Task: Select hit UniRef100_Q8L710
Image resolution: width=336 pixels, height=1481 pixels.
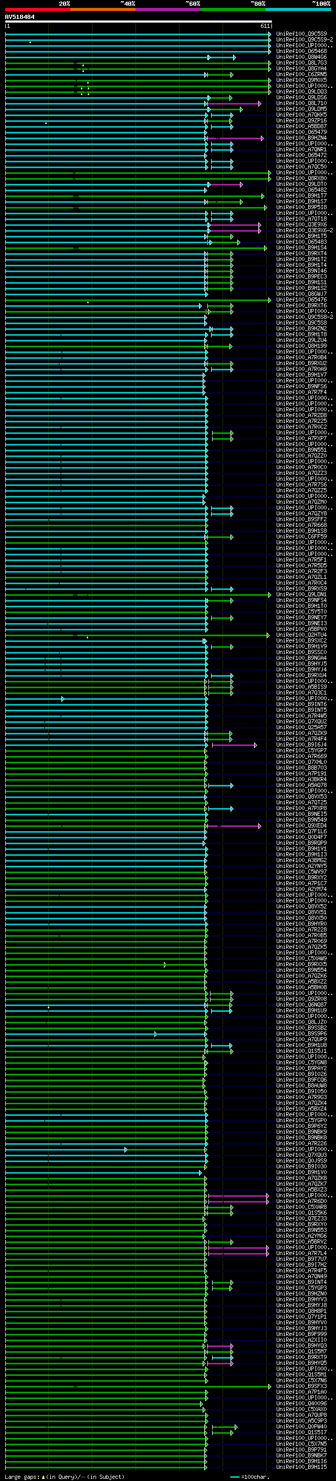Action: pyautogui.click(x=301, y=103)
